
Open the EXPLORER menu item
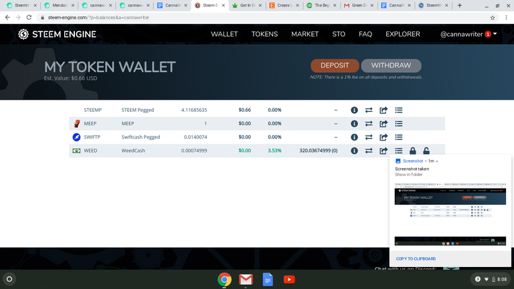[402, 34]
